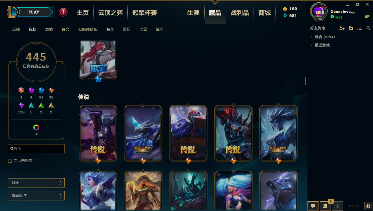Open the 品质 dropdown
Screen dimensions: 373x211
click(x=36, y=183)
